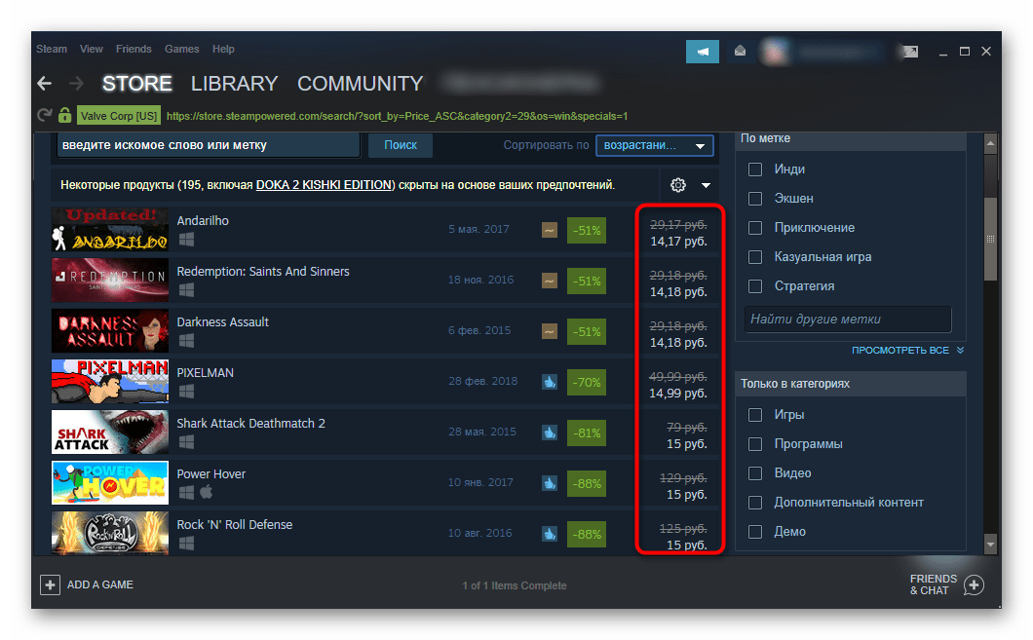This screenshot has height=640, width=1033.
Task: Open the Friends menu
Action: (134, 49)
